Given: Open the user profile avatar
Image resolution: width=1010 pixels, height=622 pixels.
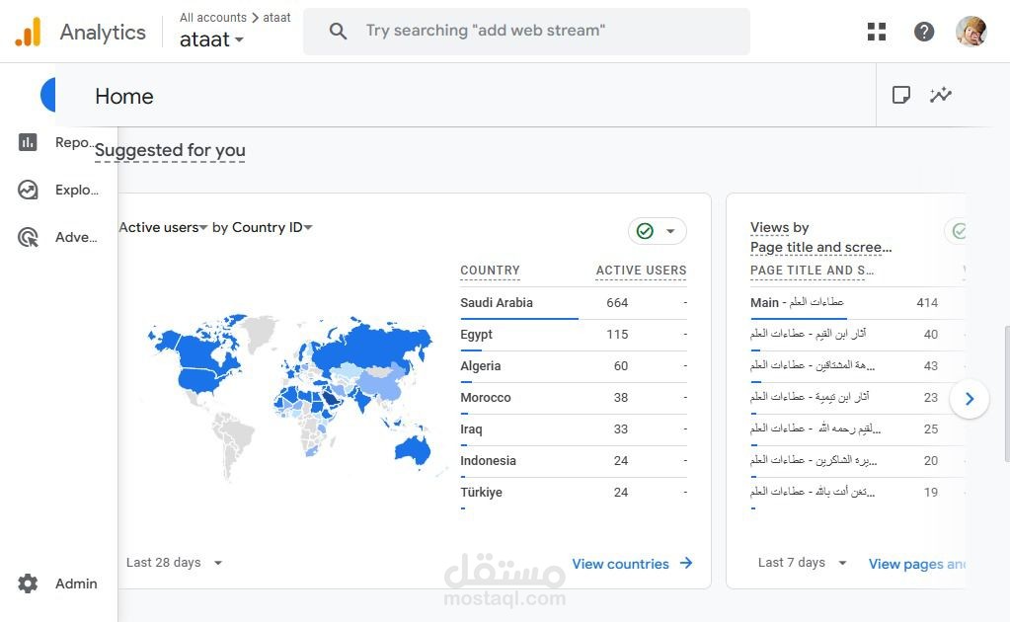Looking at the screenshot, I should point(971,32).
